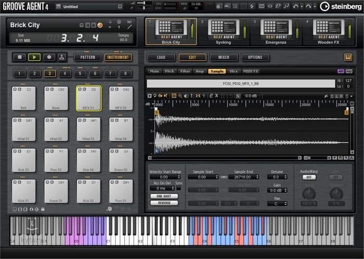The height and width of the screenshot is (259, 364).
Task: Click the X trim sample icon
Action: pyautogui.click(x=217, y=96)
